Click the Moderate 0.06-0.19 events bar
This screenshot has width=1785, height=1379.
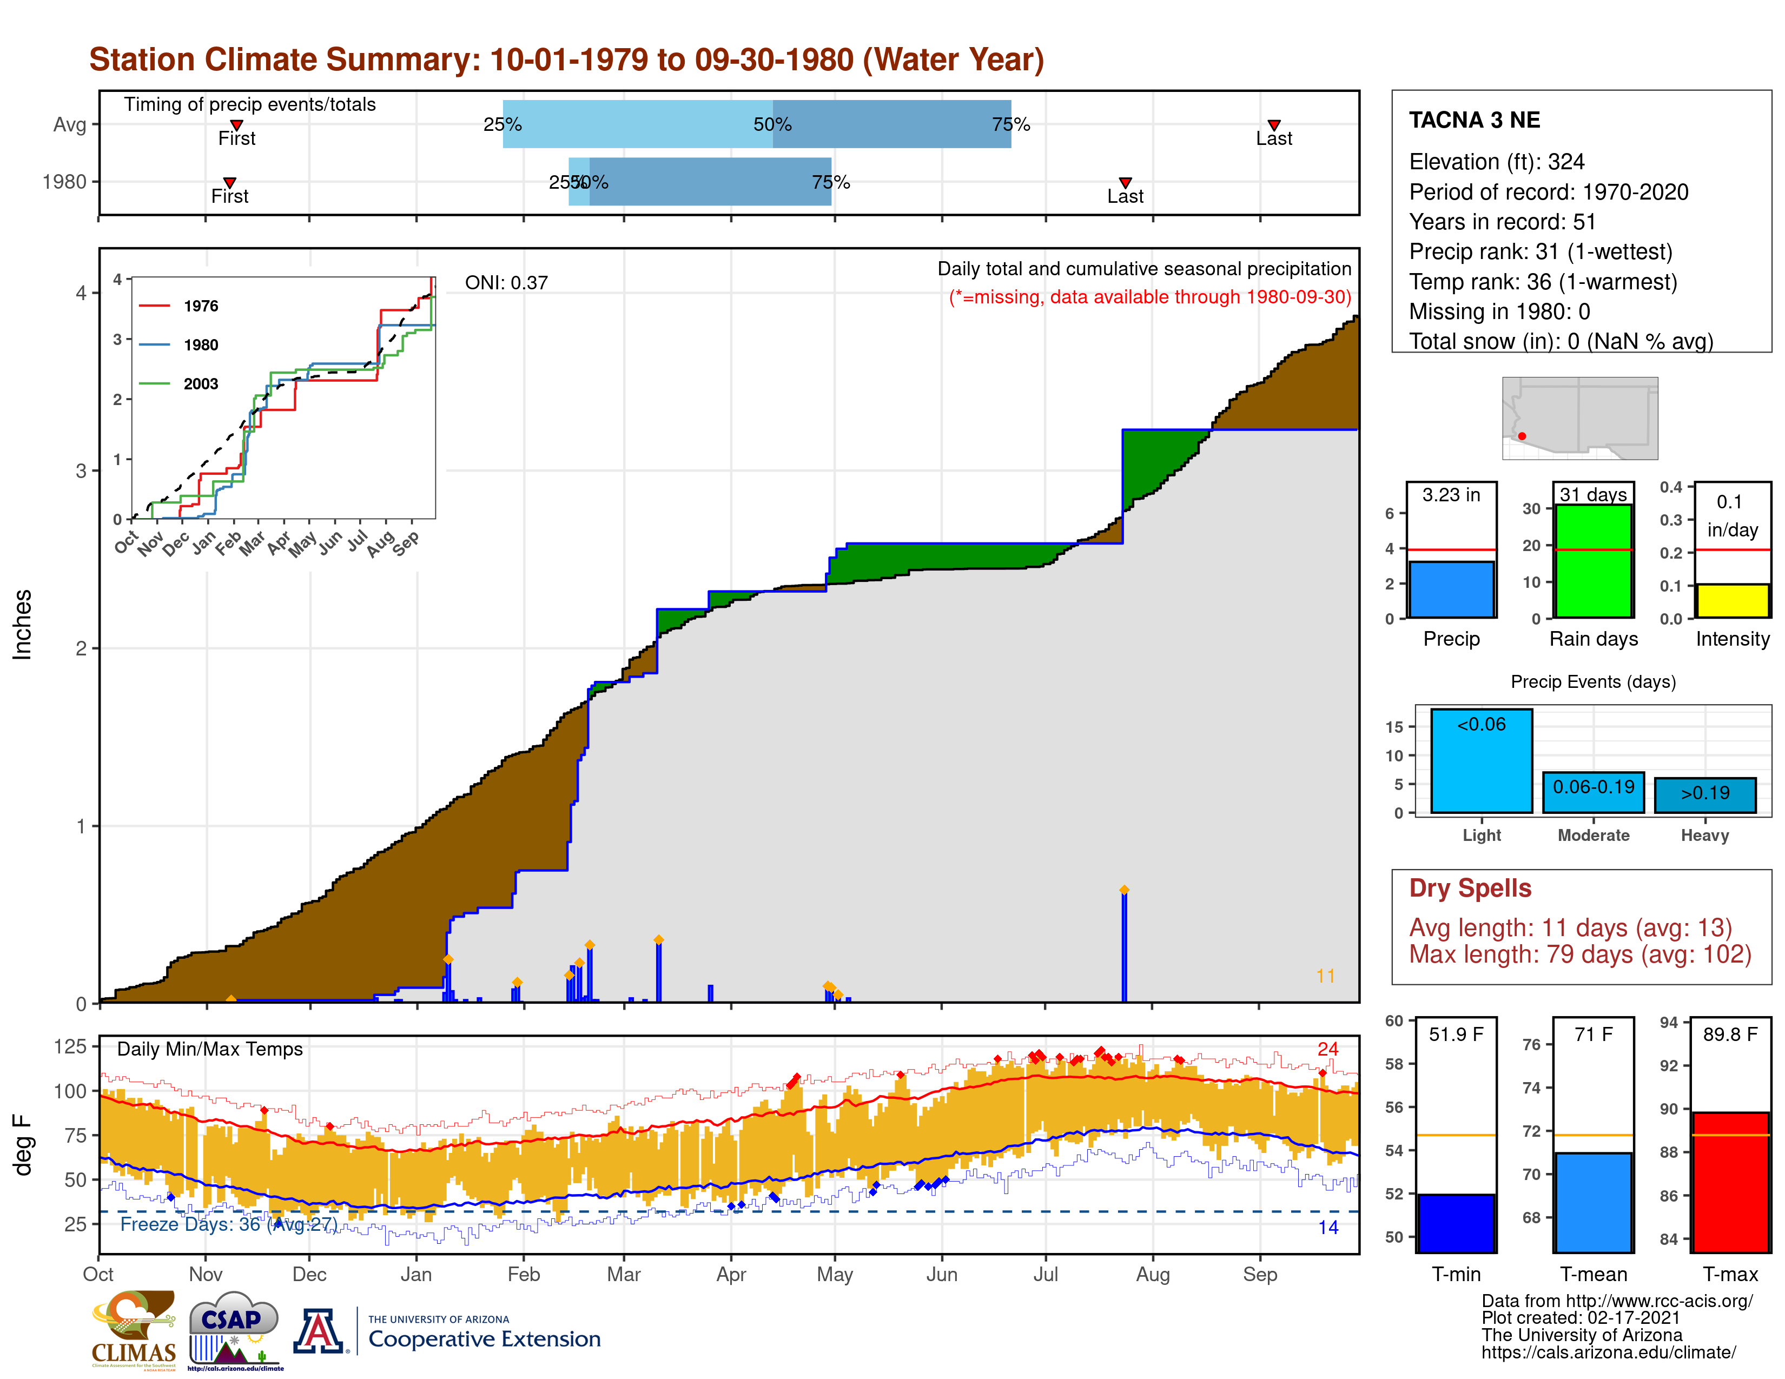coord(1593,792)
